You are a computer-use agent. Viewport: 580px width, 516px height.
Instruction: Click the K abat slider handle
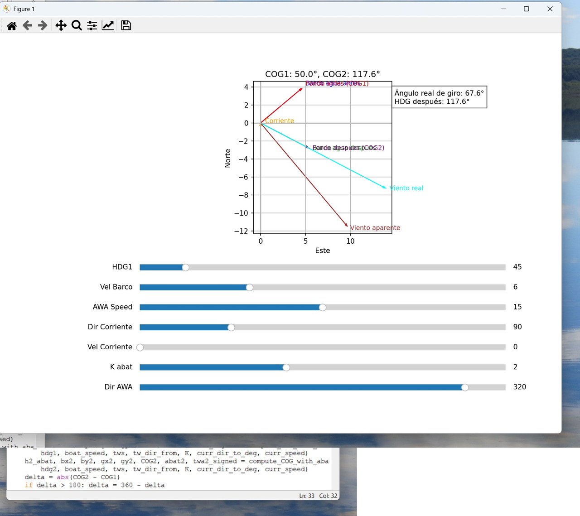coord(285,367)
